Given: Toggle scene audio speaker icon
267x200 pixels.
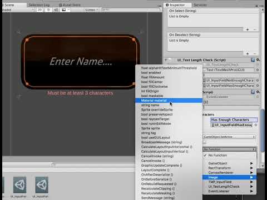Looking at the screenshot, I should point(56,9).
